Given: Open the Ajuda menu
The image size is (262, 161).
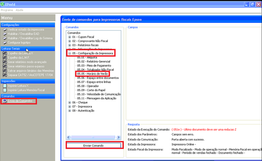Looking at the screenshot, I should (19, 10).
